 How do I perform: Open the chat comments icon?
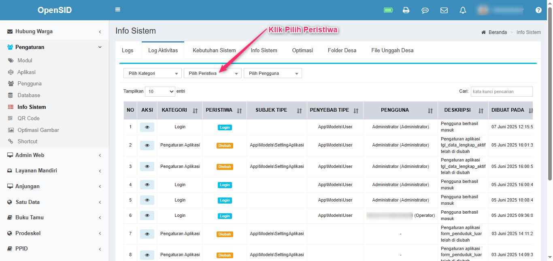pos(425,10)
